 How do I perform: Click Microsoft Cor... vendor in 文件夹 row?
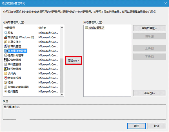[48, 73]
